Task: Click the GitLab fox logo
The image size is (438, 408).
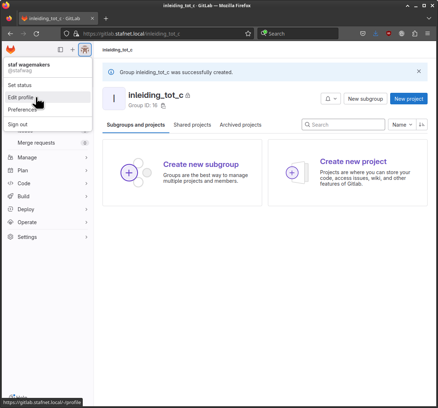Action: click(11, 50)
